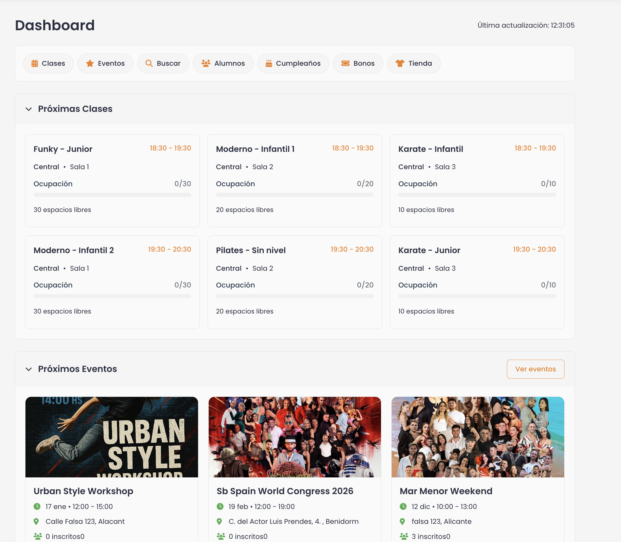Image resolution: width=621 pixels, height=542 pixels.
Task: Open the Urban Style Workshop thumbnail
Action: pos(112,437)
